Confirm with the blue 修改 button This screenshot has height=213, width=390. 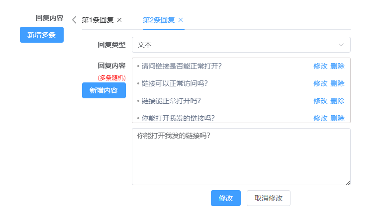coord(226,198)
